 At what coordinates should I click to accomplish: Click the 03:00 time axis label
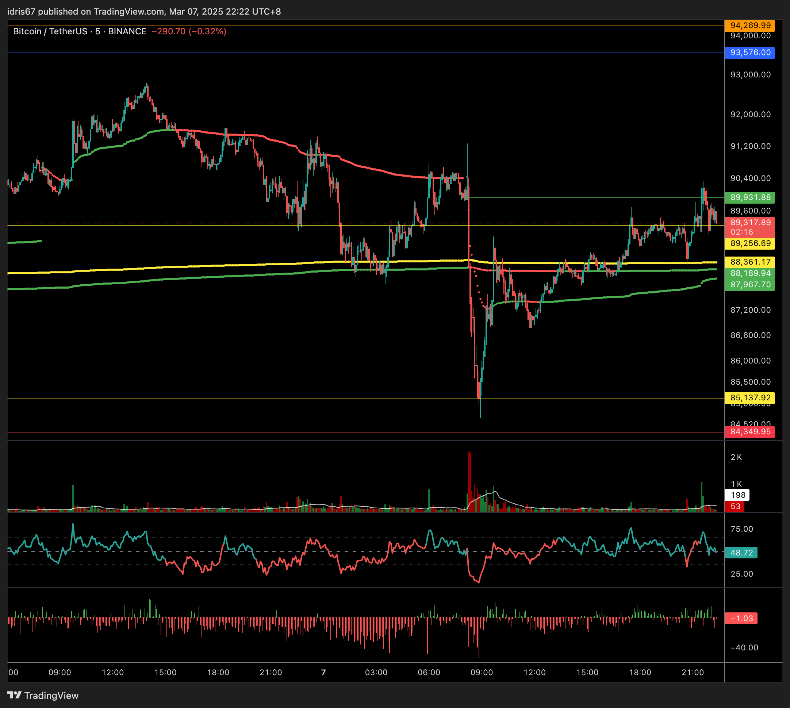click(x=376, y=672)
